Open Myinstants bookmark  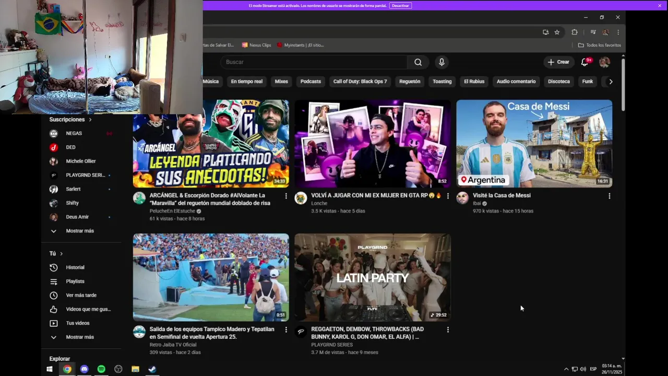point(300,45)
